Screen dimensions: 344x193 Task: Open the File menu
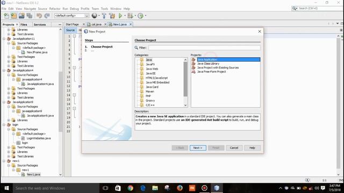(4, 9)
